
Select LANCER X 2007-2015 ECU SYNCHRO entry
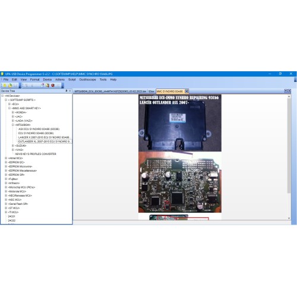click(x=45, y=137)
